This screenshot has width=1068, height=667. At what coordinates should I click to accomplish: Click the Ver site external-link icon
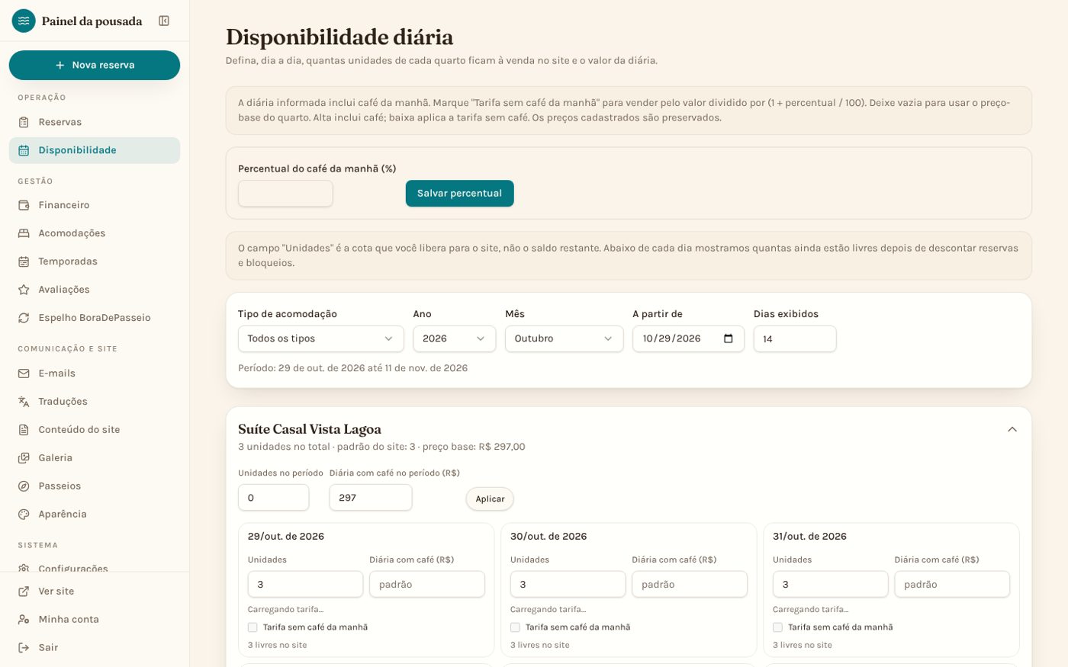[x=24, y=592]
